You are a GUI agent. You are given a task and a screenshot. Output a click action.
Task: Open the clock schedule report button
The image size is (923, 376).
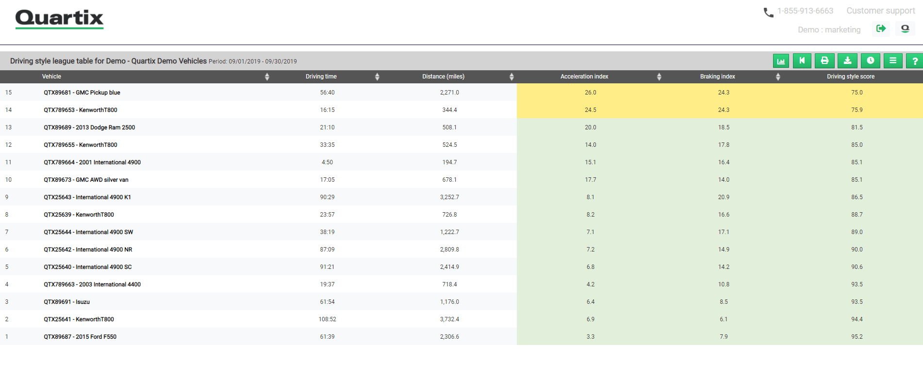pyautogui.click(x=871, y=61)
